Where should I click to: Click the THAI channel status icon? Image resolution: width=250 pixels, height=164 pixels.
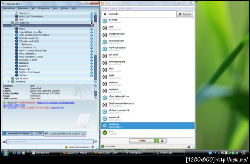tap(105, 77)
